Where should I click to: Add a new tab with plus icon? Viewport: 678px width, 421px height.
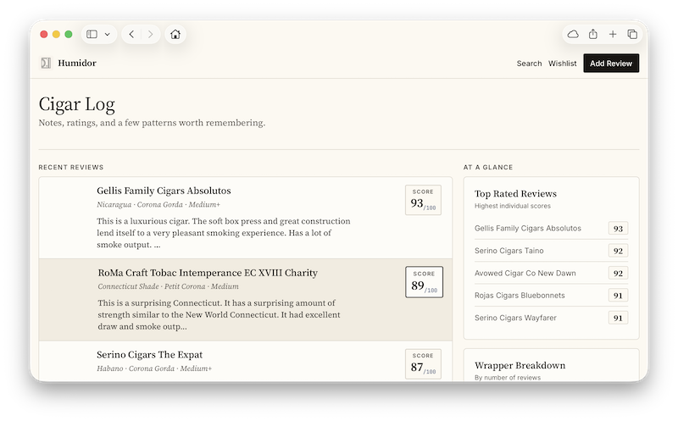[x=613, y=34]
